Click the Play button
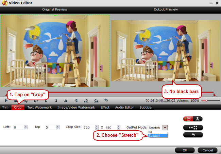This screenshot has width=221, height=154. [6, 100]
